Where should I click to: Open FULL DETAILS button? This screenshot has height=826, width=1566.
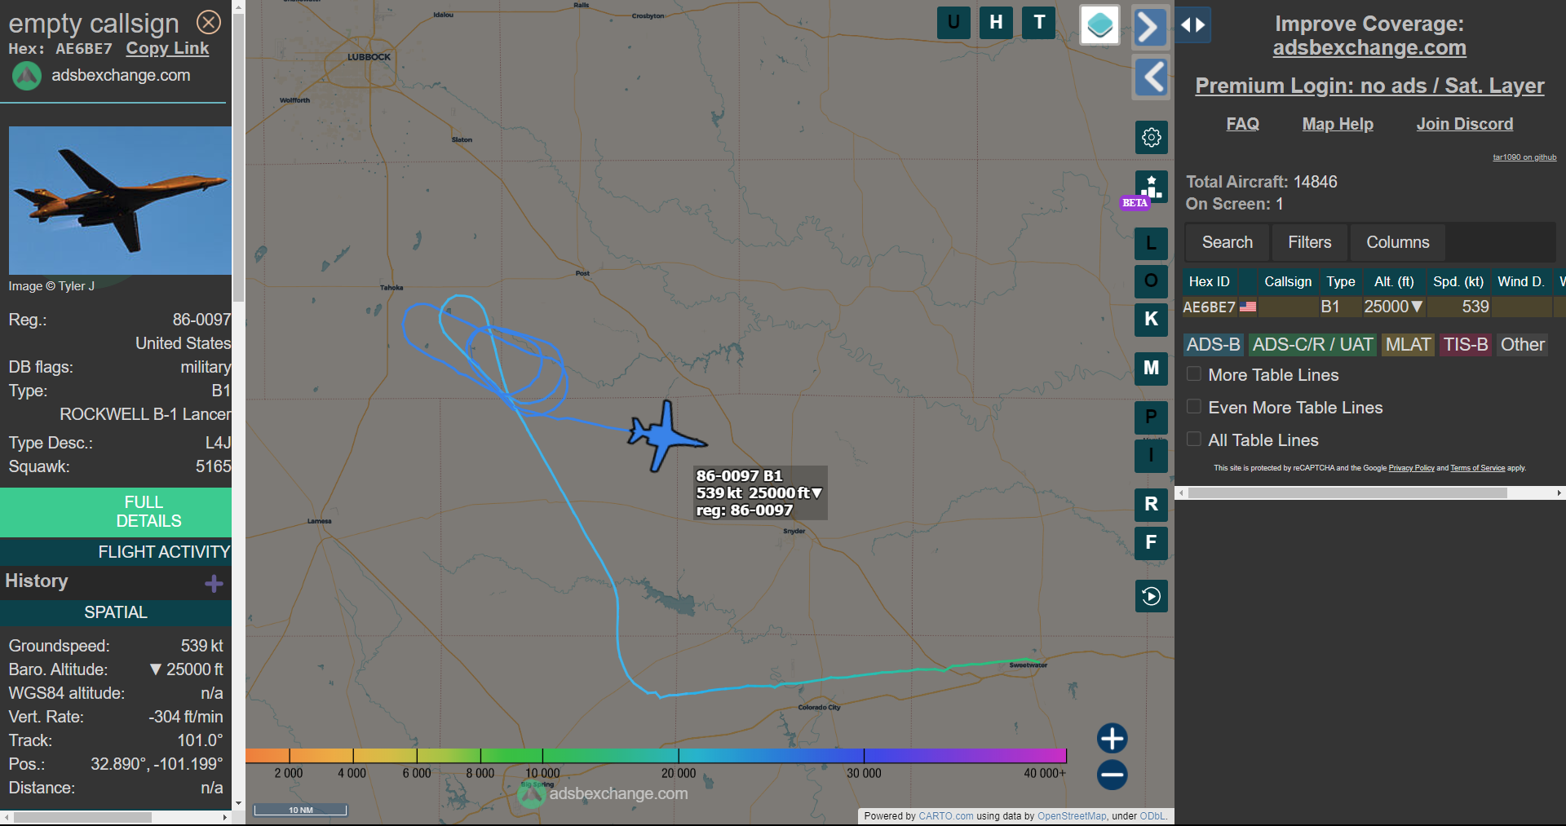tap(116, 511)
